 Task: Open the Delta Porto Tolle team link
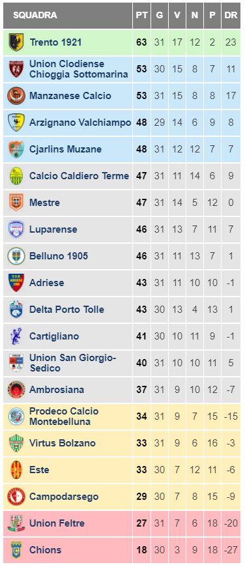click(x=66, y=310)
